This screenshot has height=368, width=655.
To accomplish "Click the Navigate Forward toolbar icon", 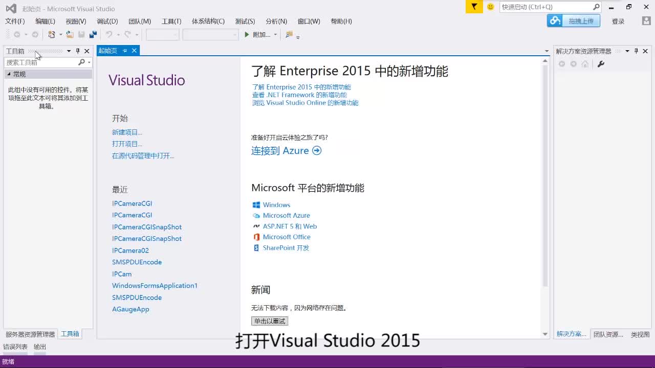I will [35, 35].
